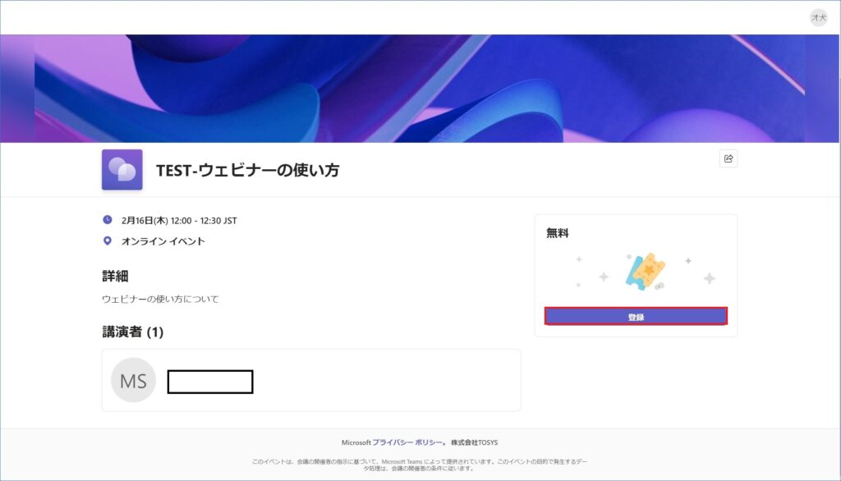Viewport: 841px width, 481px height.
Task: Click the オンライン イベント location text
Action: [163, 241]
